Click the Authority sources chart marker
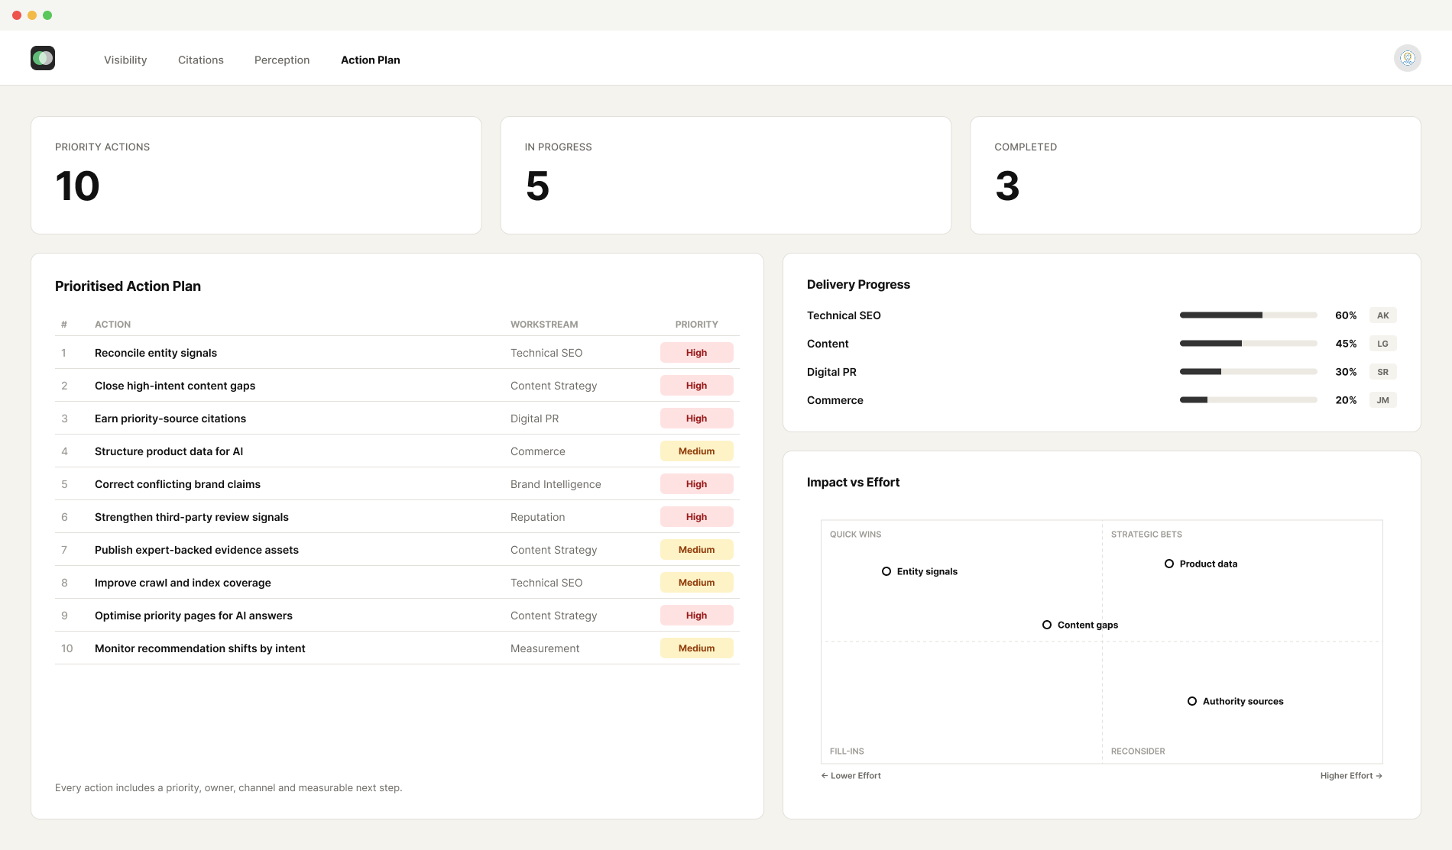The width and height of the screenshot is (1452, 850). 1192,701
